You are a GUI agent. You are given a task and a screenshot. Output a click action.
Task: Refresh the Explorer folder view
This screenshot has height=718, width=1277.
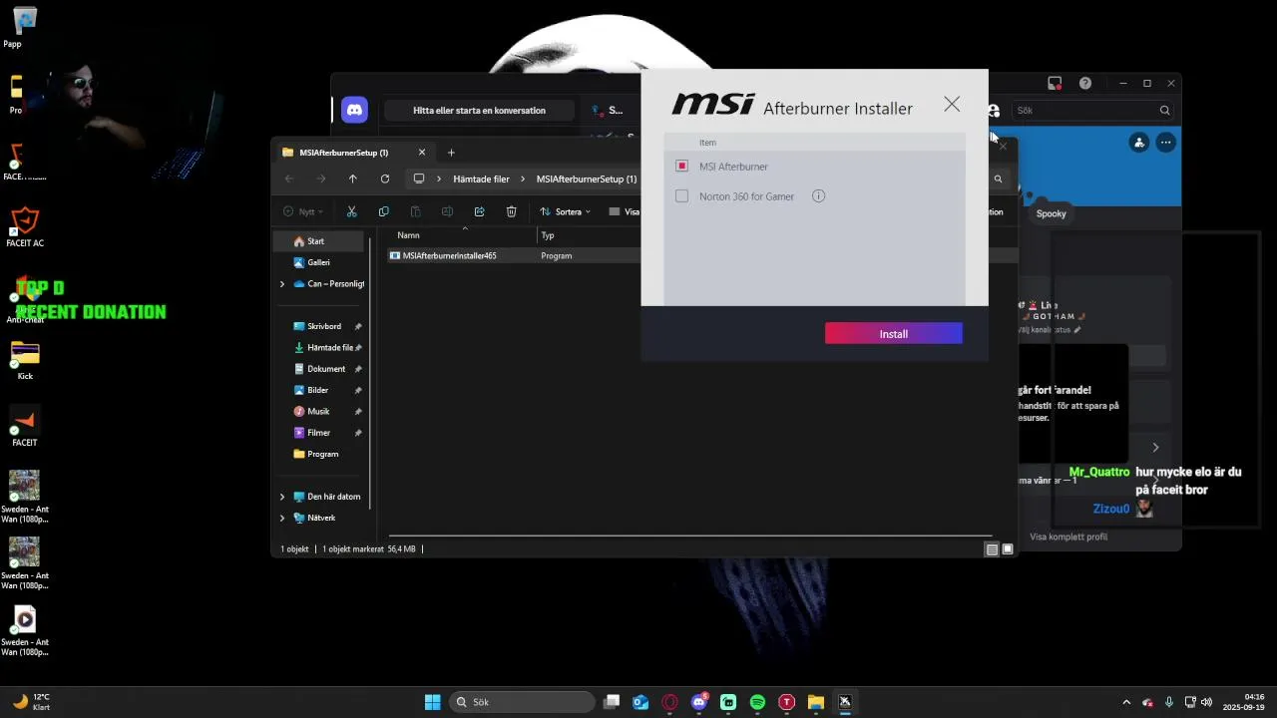pos(384,179)
